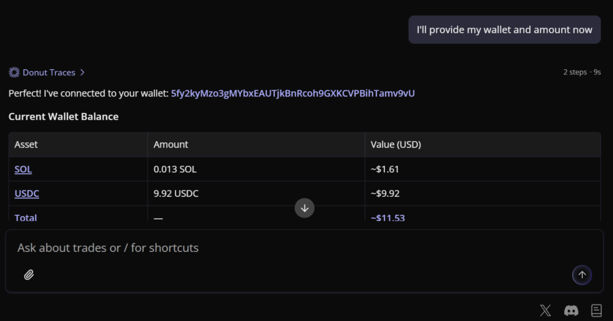613x321 pixels.
Task: Click the Donut Traces logo icon
Action: pyautogui.click(x=14, y=73)
